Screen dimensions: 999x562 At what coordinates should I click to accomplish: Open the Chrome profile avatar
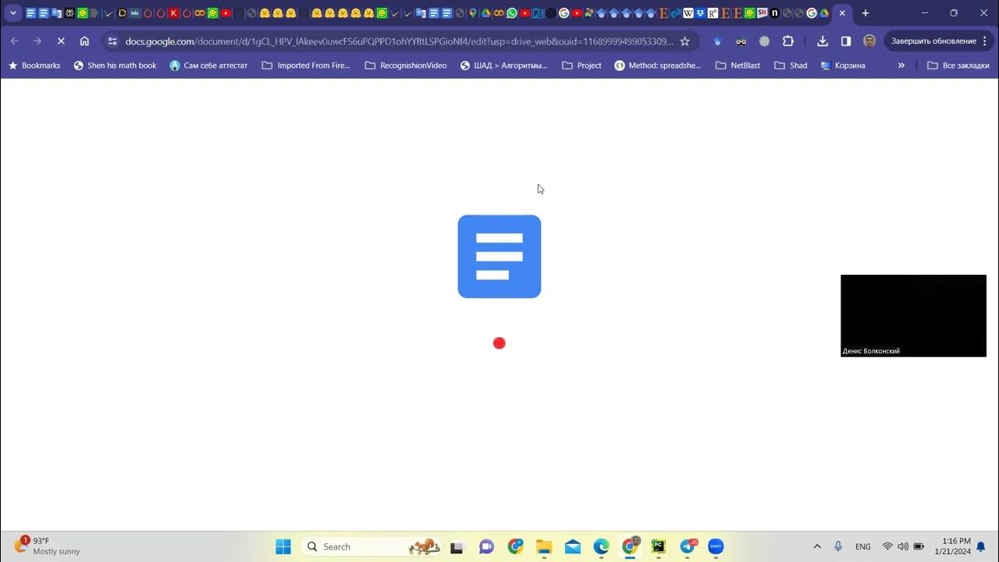(869, 41)
